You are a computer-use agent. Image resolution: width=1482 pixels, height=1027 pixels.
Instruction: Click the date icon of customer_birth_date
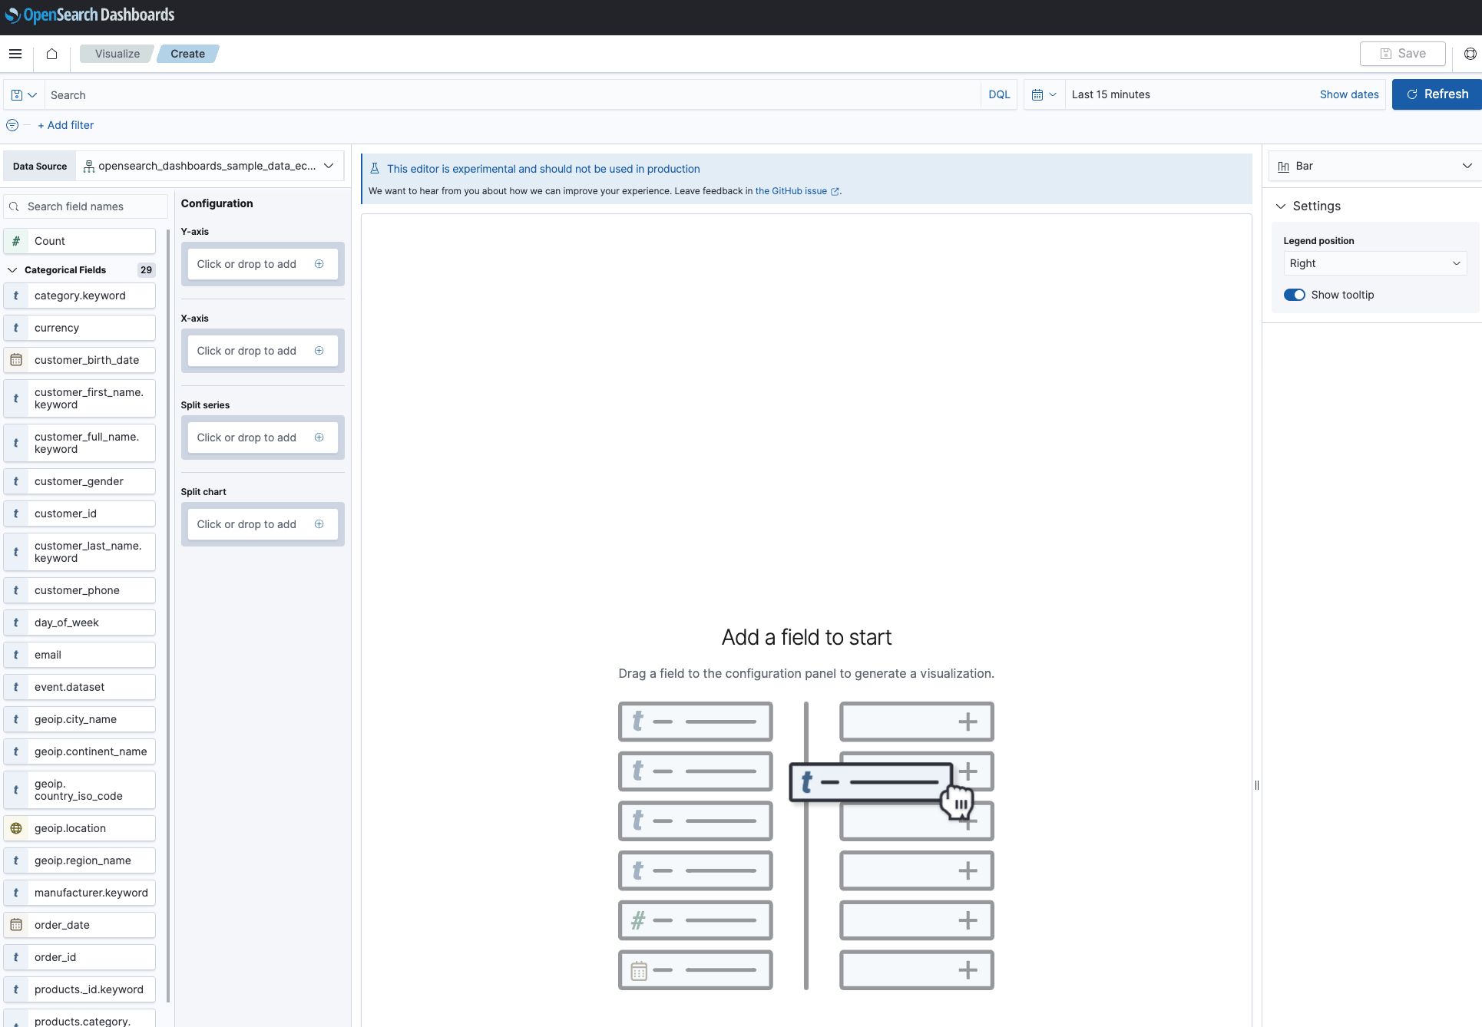click(16, 360)
